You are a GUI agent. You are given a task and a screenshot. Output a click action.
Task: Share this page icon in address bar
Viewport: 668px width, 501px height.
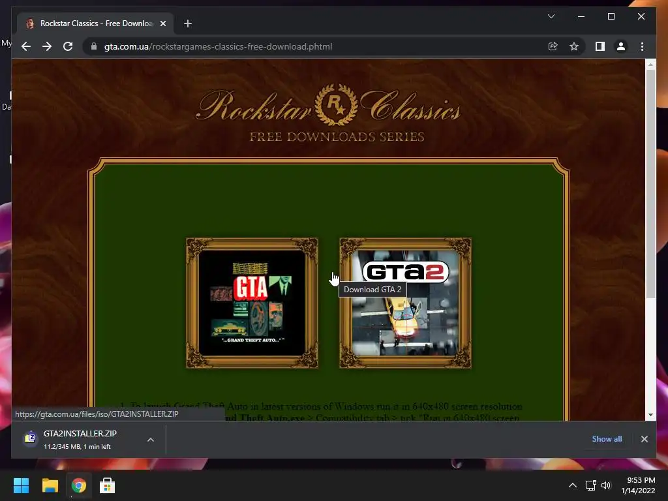click(553, 46)
